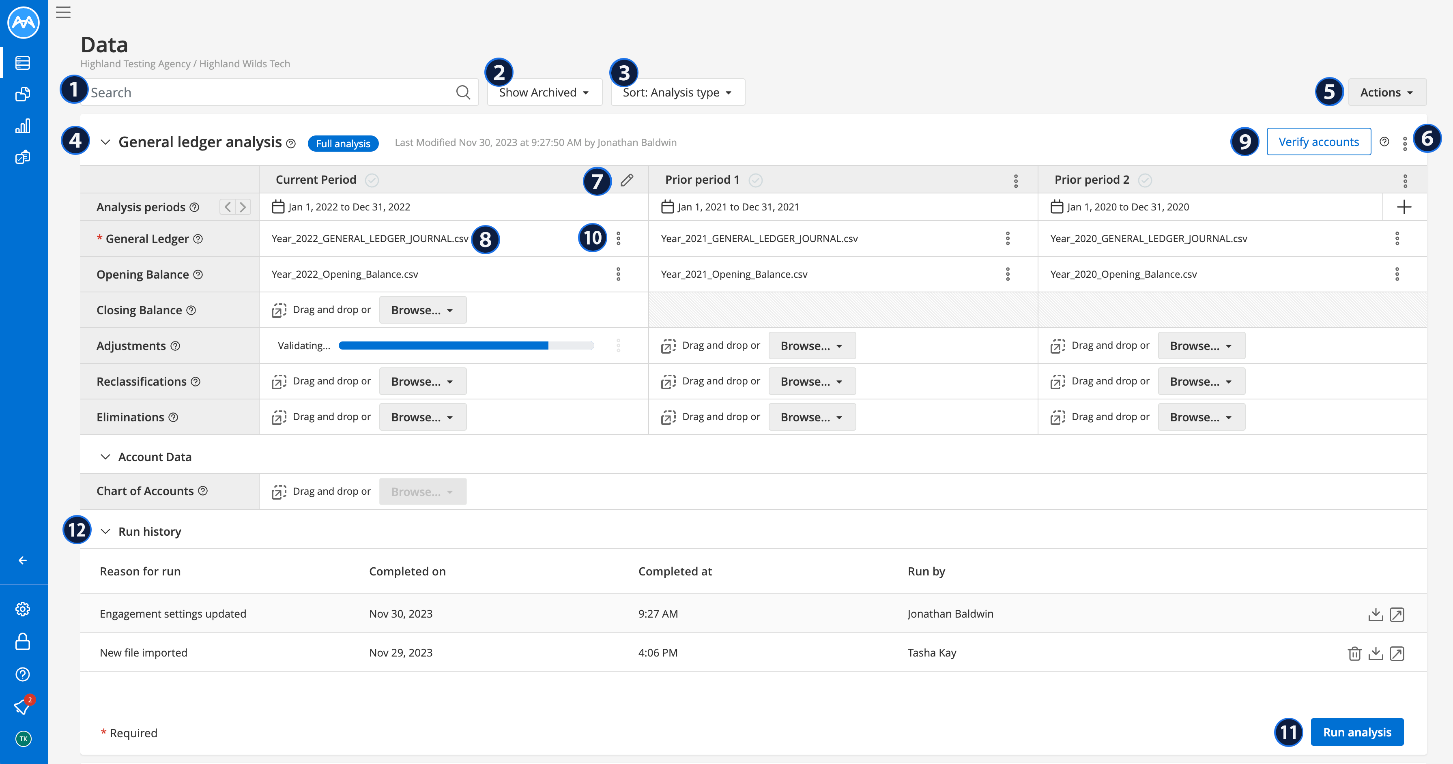Toggle the Prior period 2 check status
The height and width of the screenshot is (764, 1453).
[x=1144, y=180]
